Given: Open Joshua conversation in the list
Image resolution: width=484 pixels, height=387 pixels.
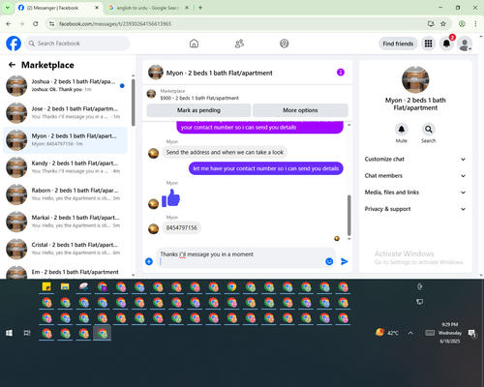Looking at the screenshot, I should [65, 86].
